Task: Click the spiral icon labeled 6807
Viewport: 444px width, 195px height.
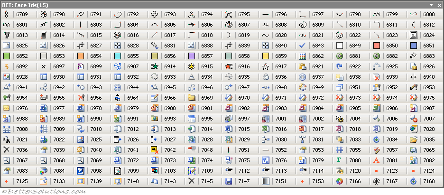Action: [229, 25]
